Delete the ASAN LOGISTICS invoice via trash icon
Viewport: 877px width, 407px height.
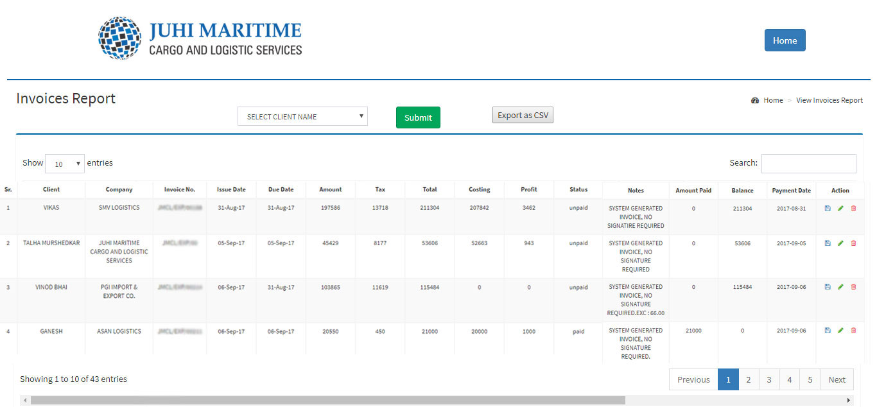853,331
